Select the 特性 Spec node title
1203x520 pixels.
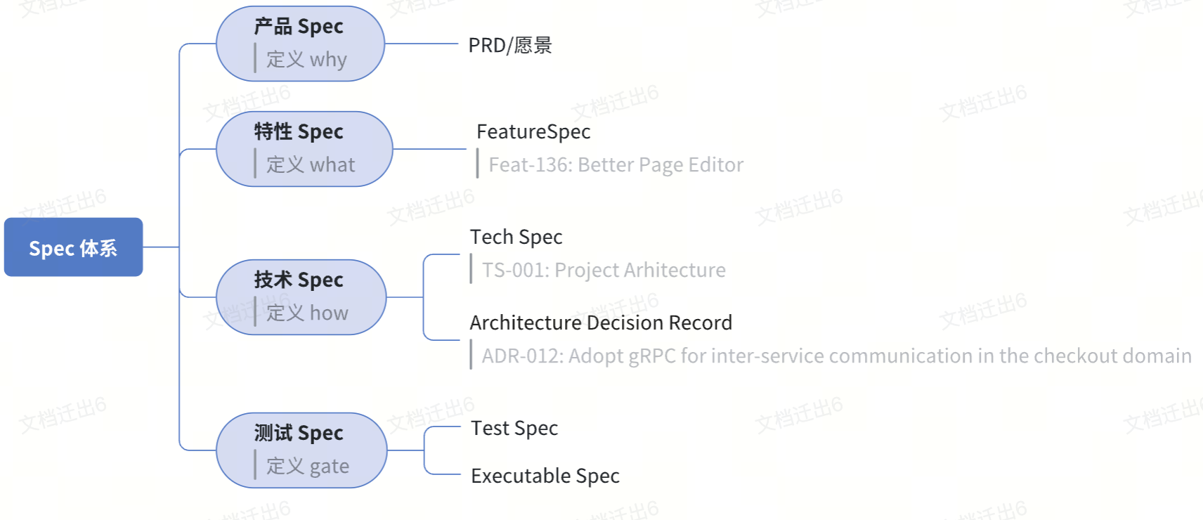(299, 131)
